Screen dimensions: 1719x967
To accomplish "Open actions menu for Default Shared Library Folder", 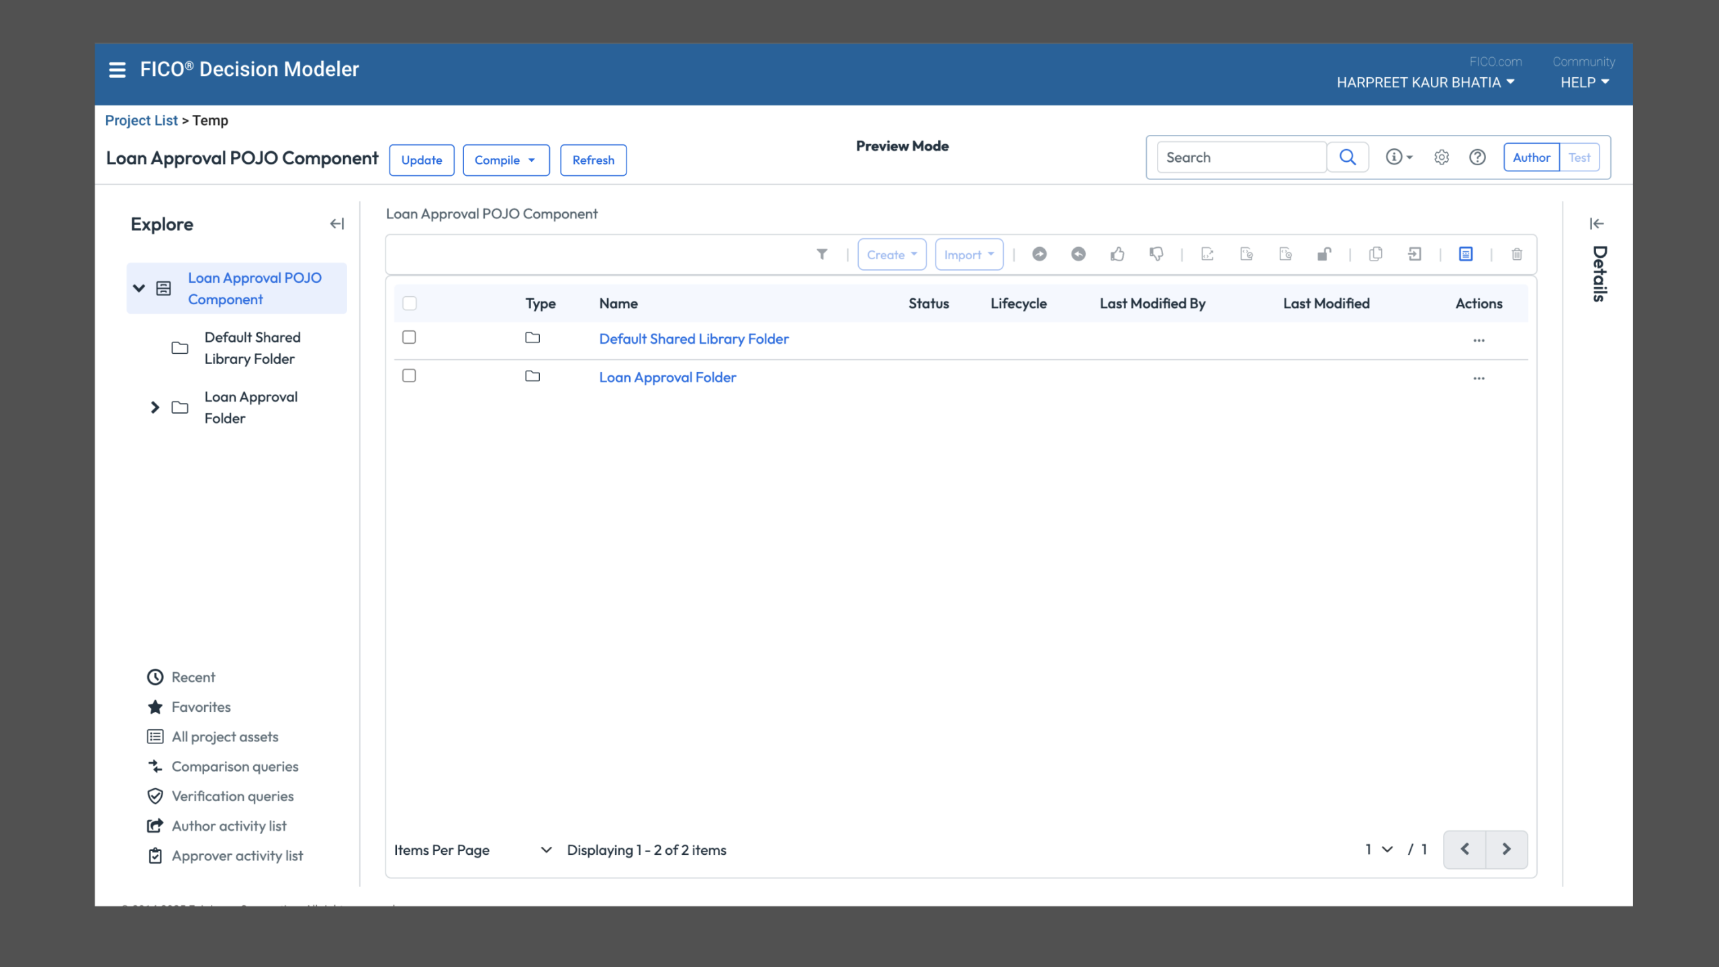I will [1479, 340].
